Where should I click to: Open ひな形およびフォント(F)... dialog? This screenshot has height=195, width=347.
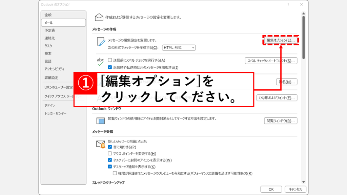pyautogui.click(x=277, y=98)
